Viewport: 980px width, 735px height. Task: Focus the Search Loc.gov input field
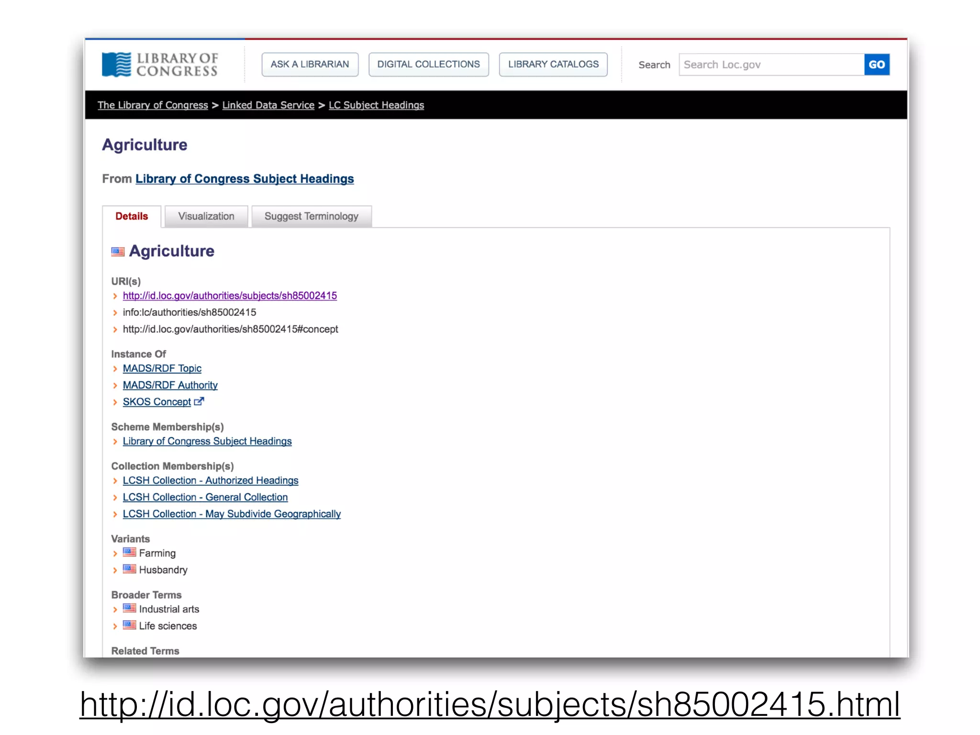771,65
